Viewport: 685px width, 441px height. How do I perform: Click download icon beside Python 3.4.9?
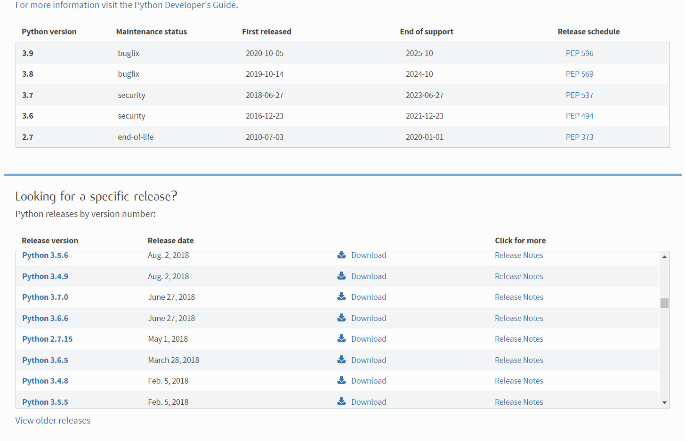(x=341, y=276)
